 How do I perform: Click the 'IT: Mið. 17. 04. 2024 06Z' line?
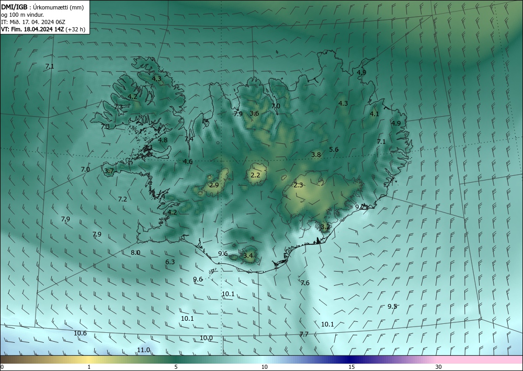33,22
